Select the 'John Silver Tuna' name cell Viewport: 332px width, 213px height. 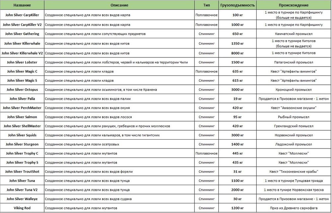[22, 181]
